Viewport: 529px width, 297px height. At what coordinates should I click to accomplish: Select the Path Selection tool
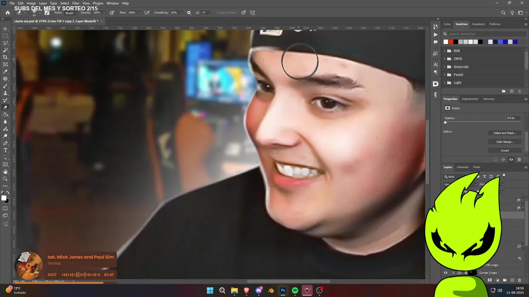[x=5, y=158]
